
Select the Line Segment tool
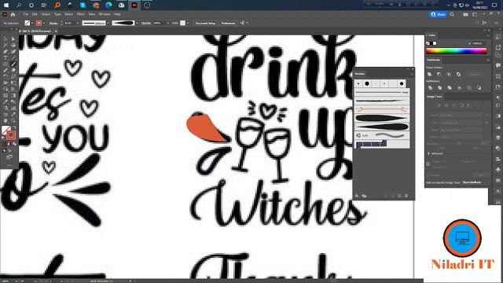[x=13, y=57]
